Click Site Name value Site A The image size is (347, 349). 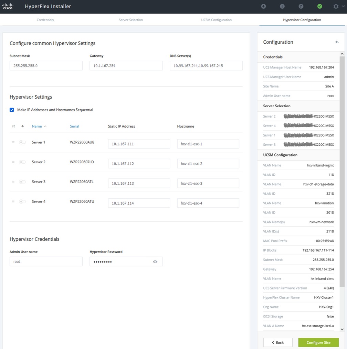(329, 86)
